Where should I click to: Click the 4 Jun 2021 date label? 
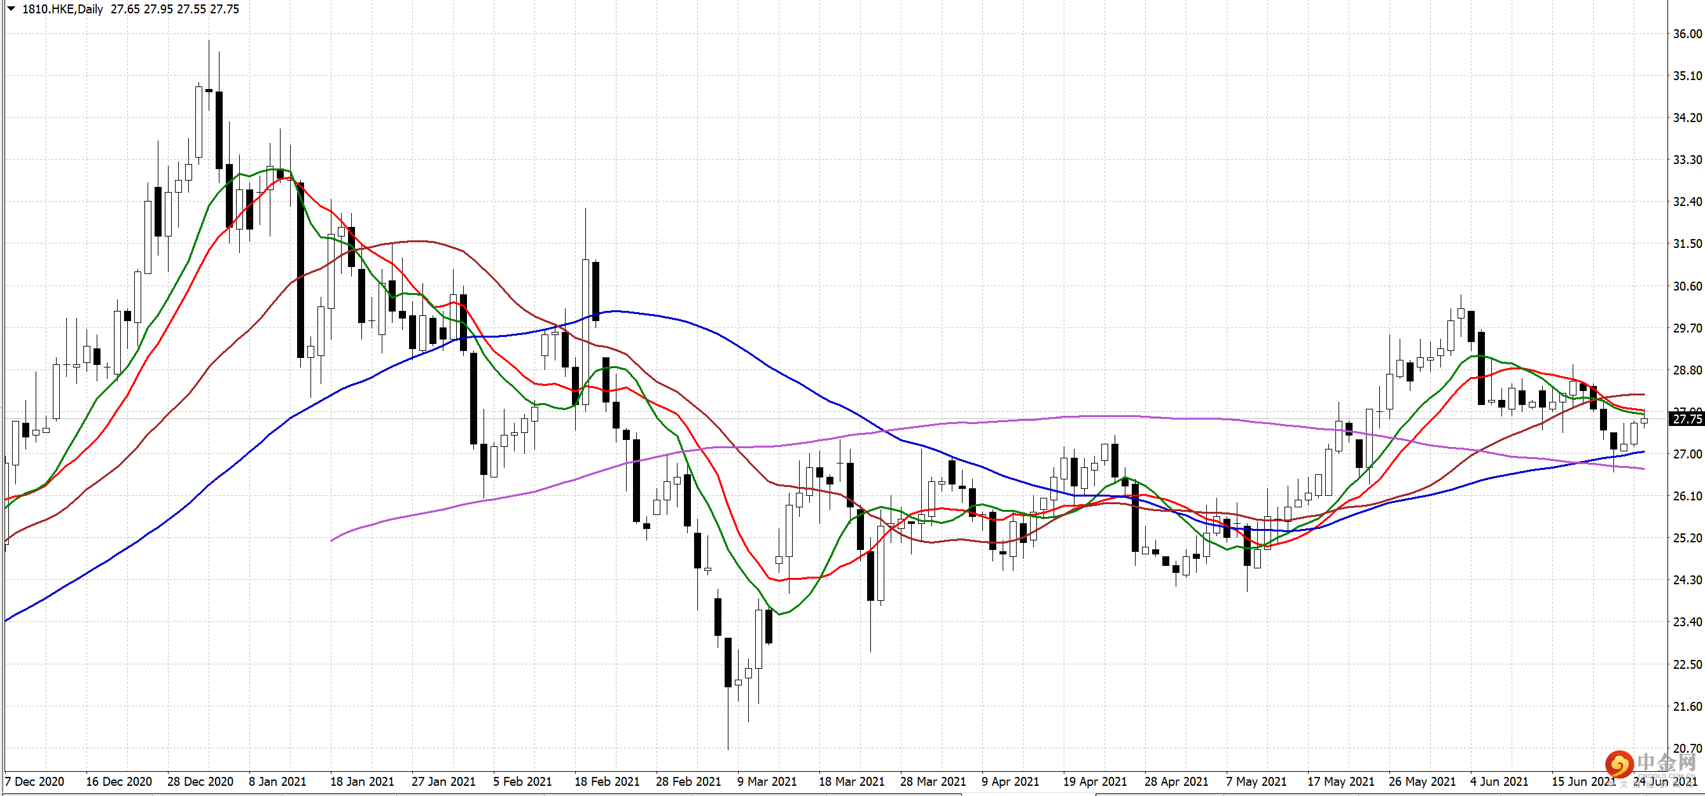pos(1499,781)
